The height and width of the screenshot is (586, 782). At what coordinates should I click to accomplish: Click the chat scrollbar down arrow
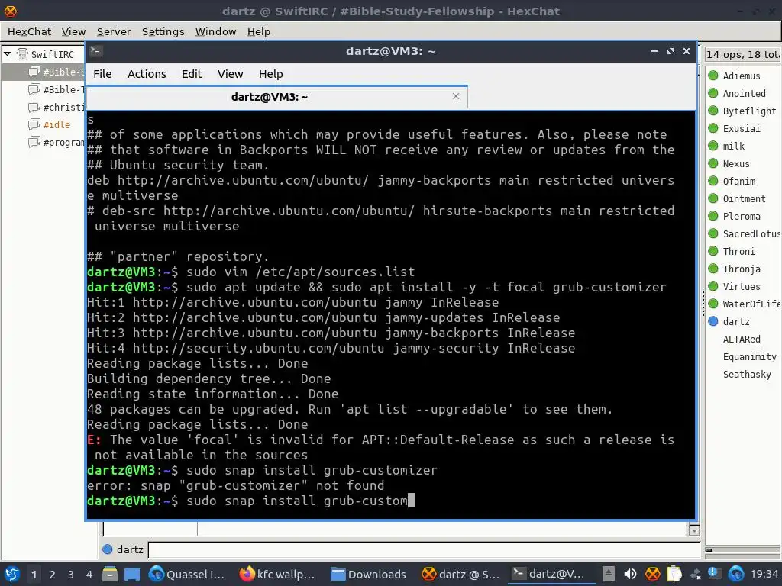(693, 530)
